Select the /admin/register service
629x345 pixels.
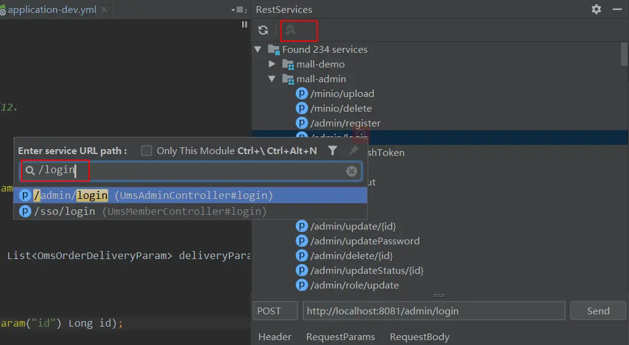345,123
